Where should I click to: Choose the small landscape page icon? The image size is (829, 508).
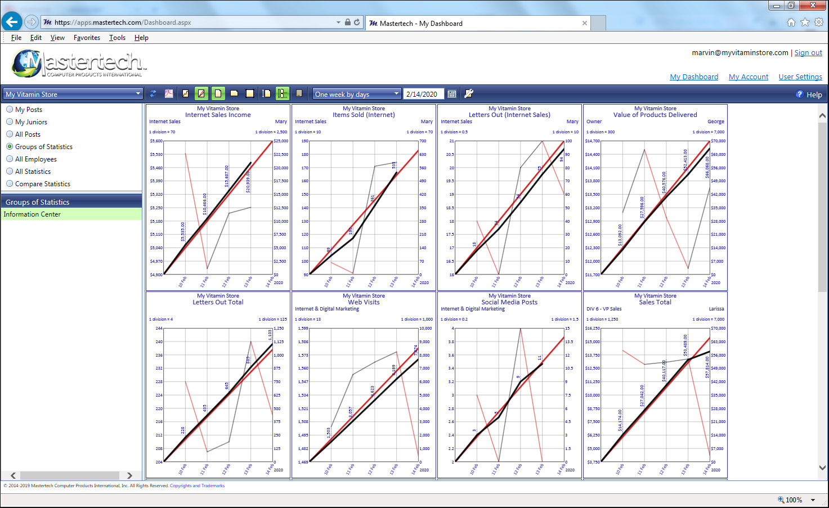pyautogui.click(x=234, y=94)
